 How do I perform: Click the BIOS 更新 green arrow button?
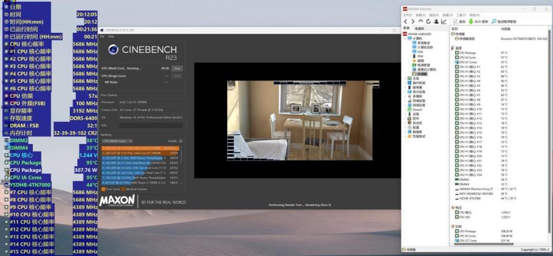479,21
